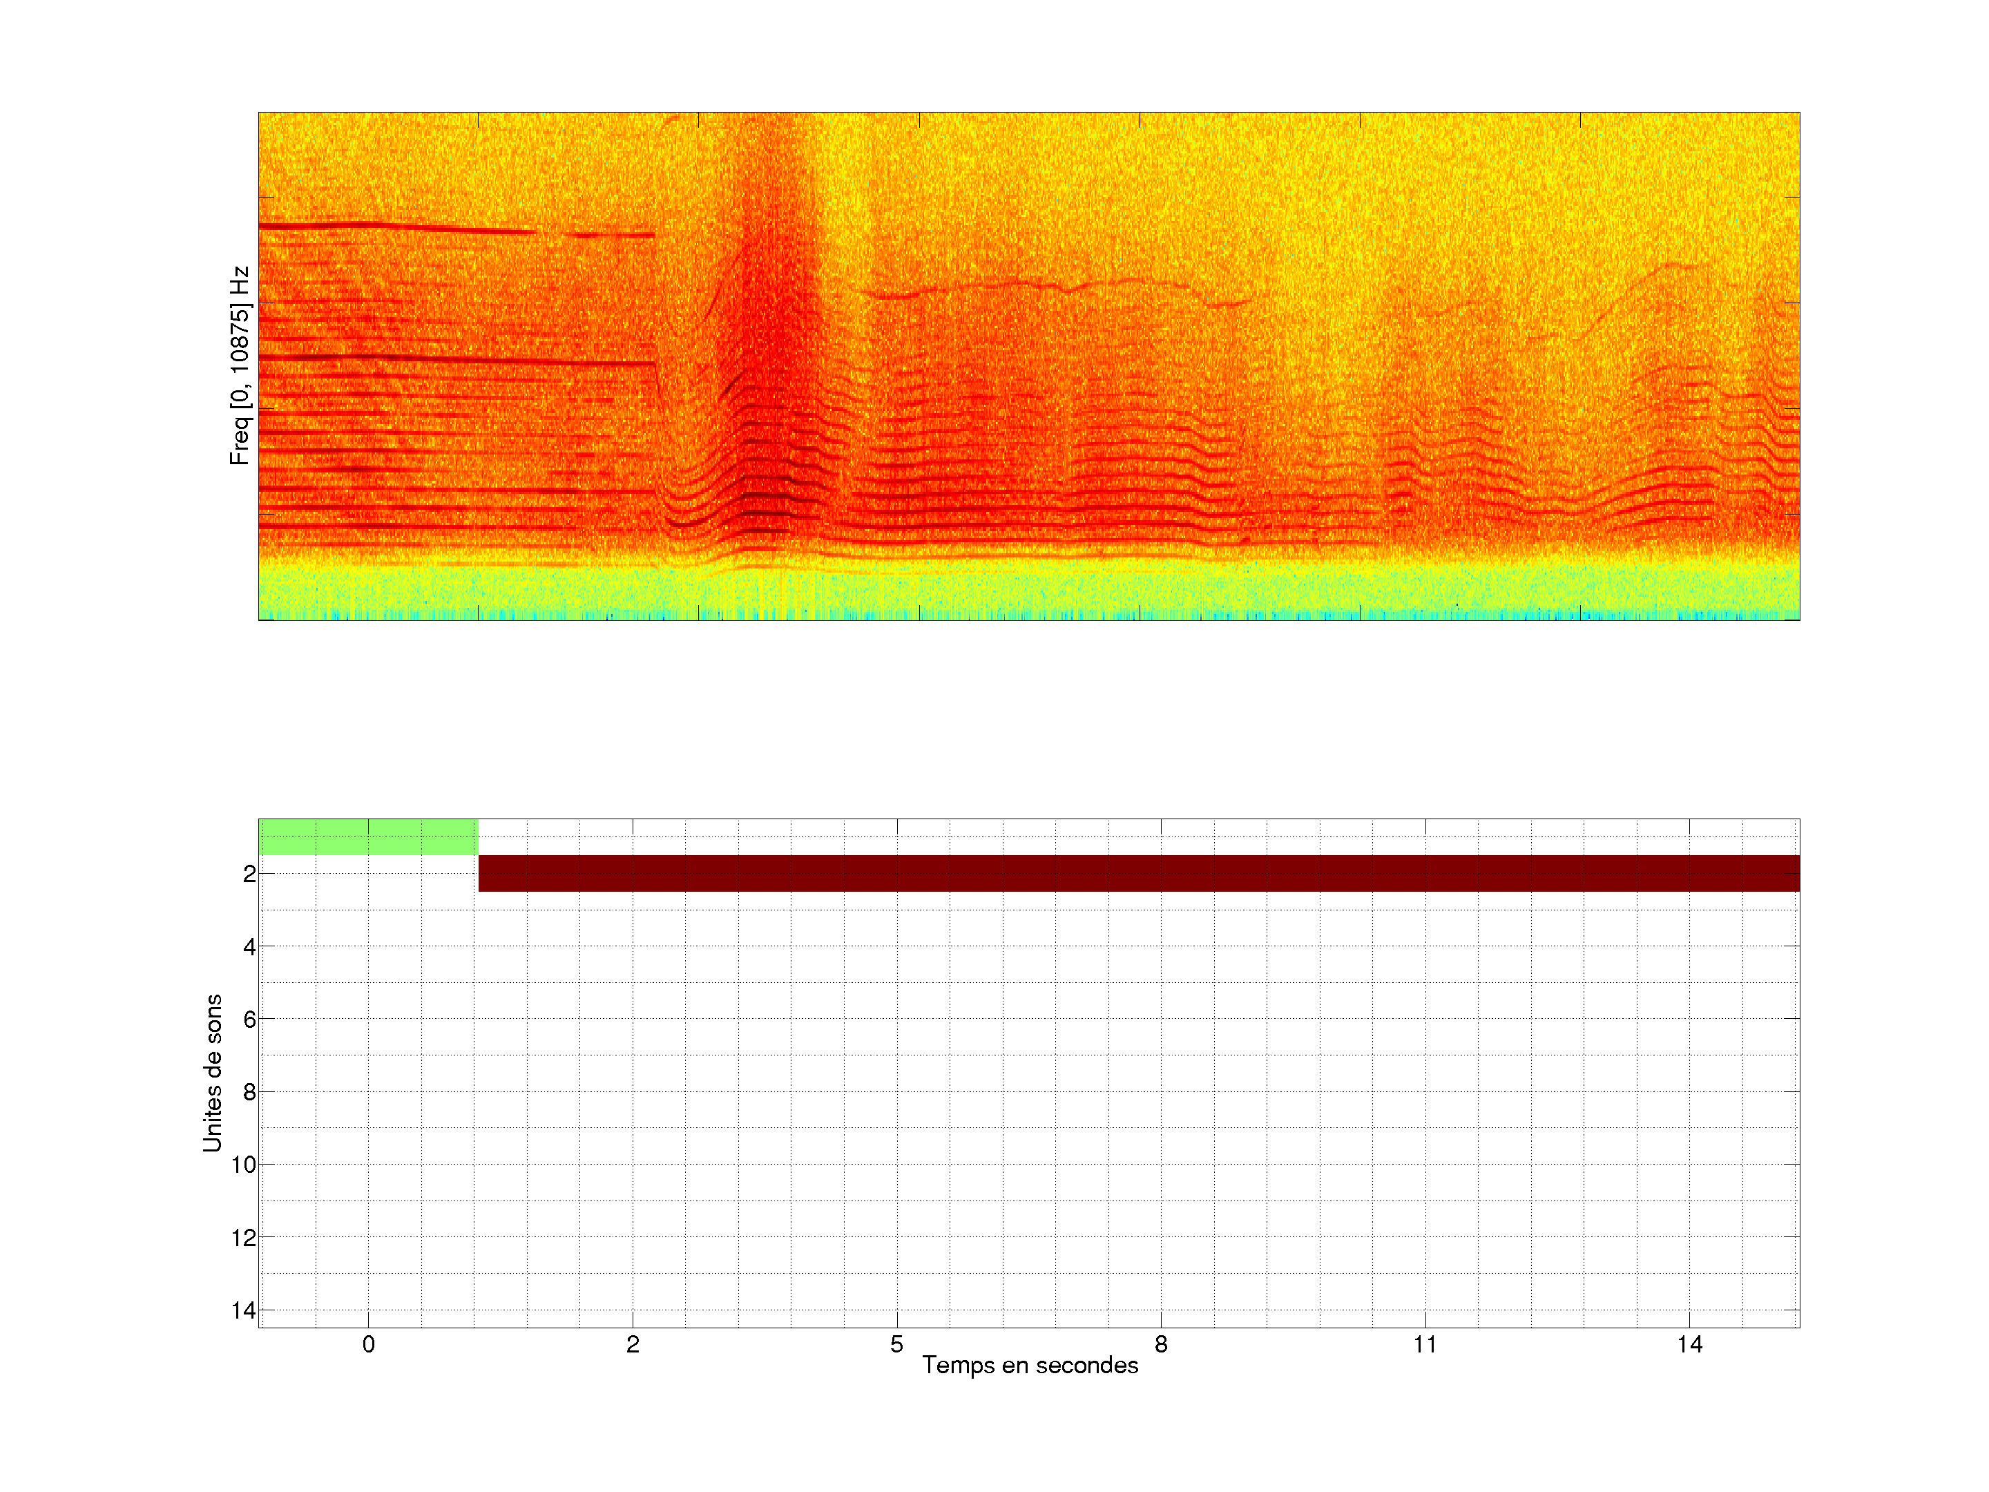
Task: Click y-axis tick label 8
Action: [249, 1093]
